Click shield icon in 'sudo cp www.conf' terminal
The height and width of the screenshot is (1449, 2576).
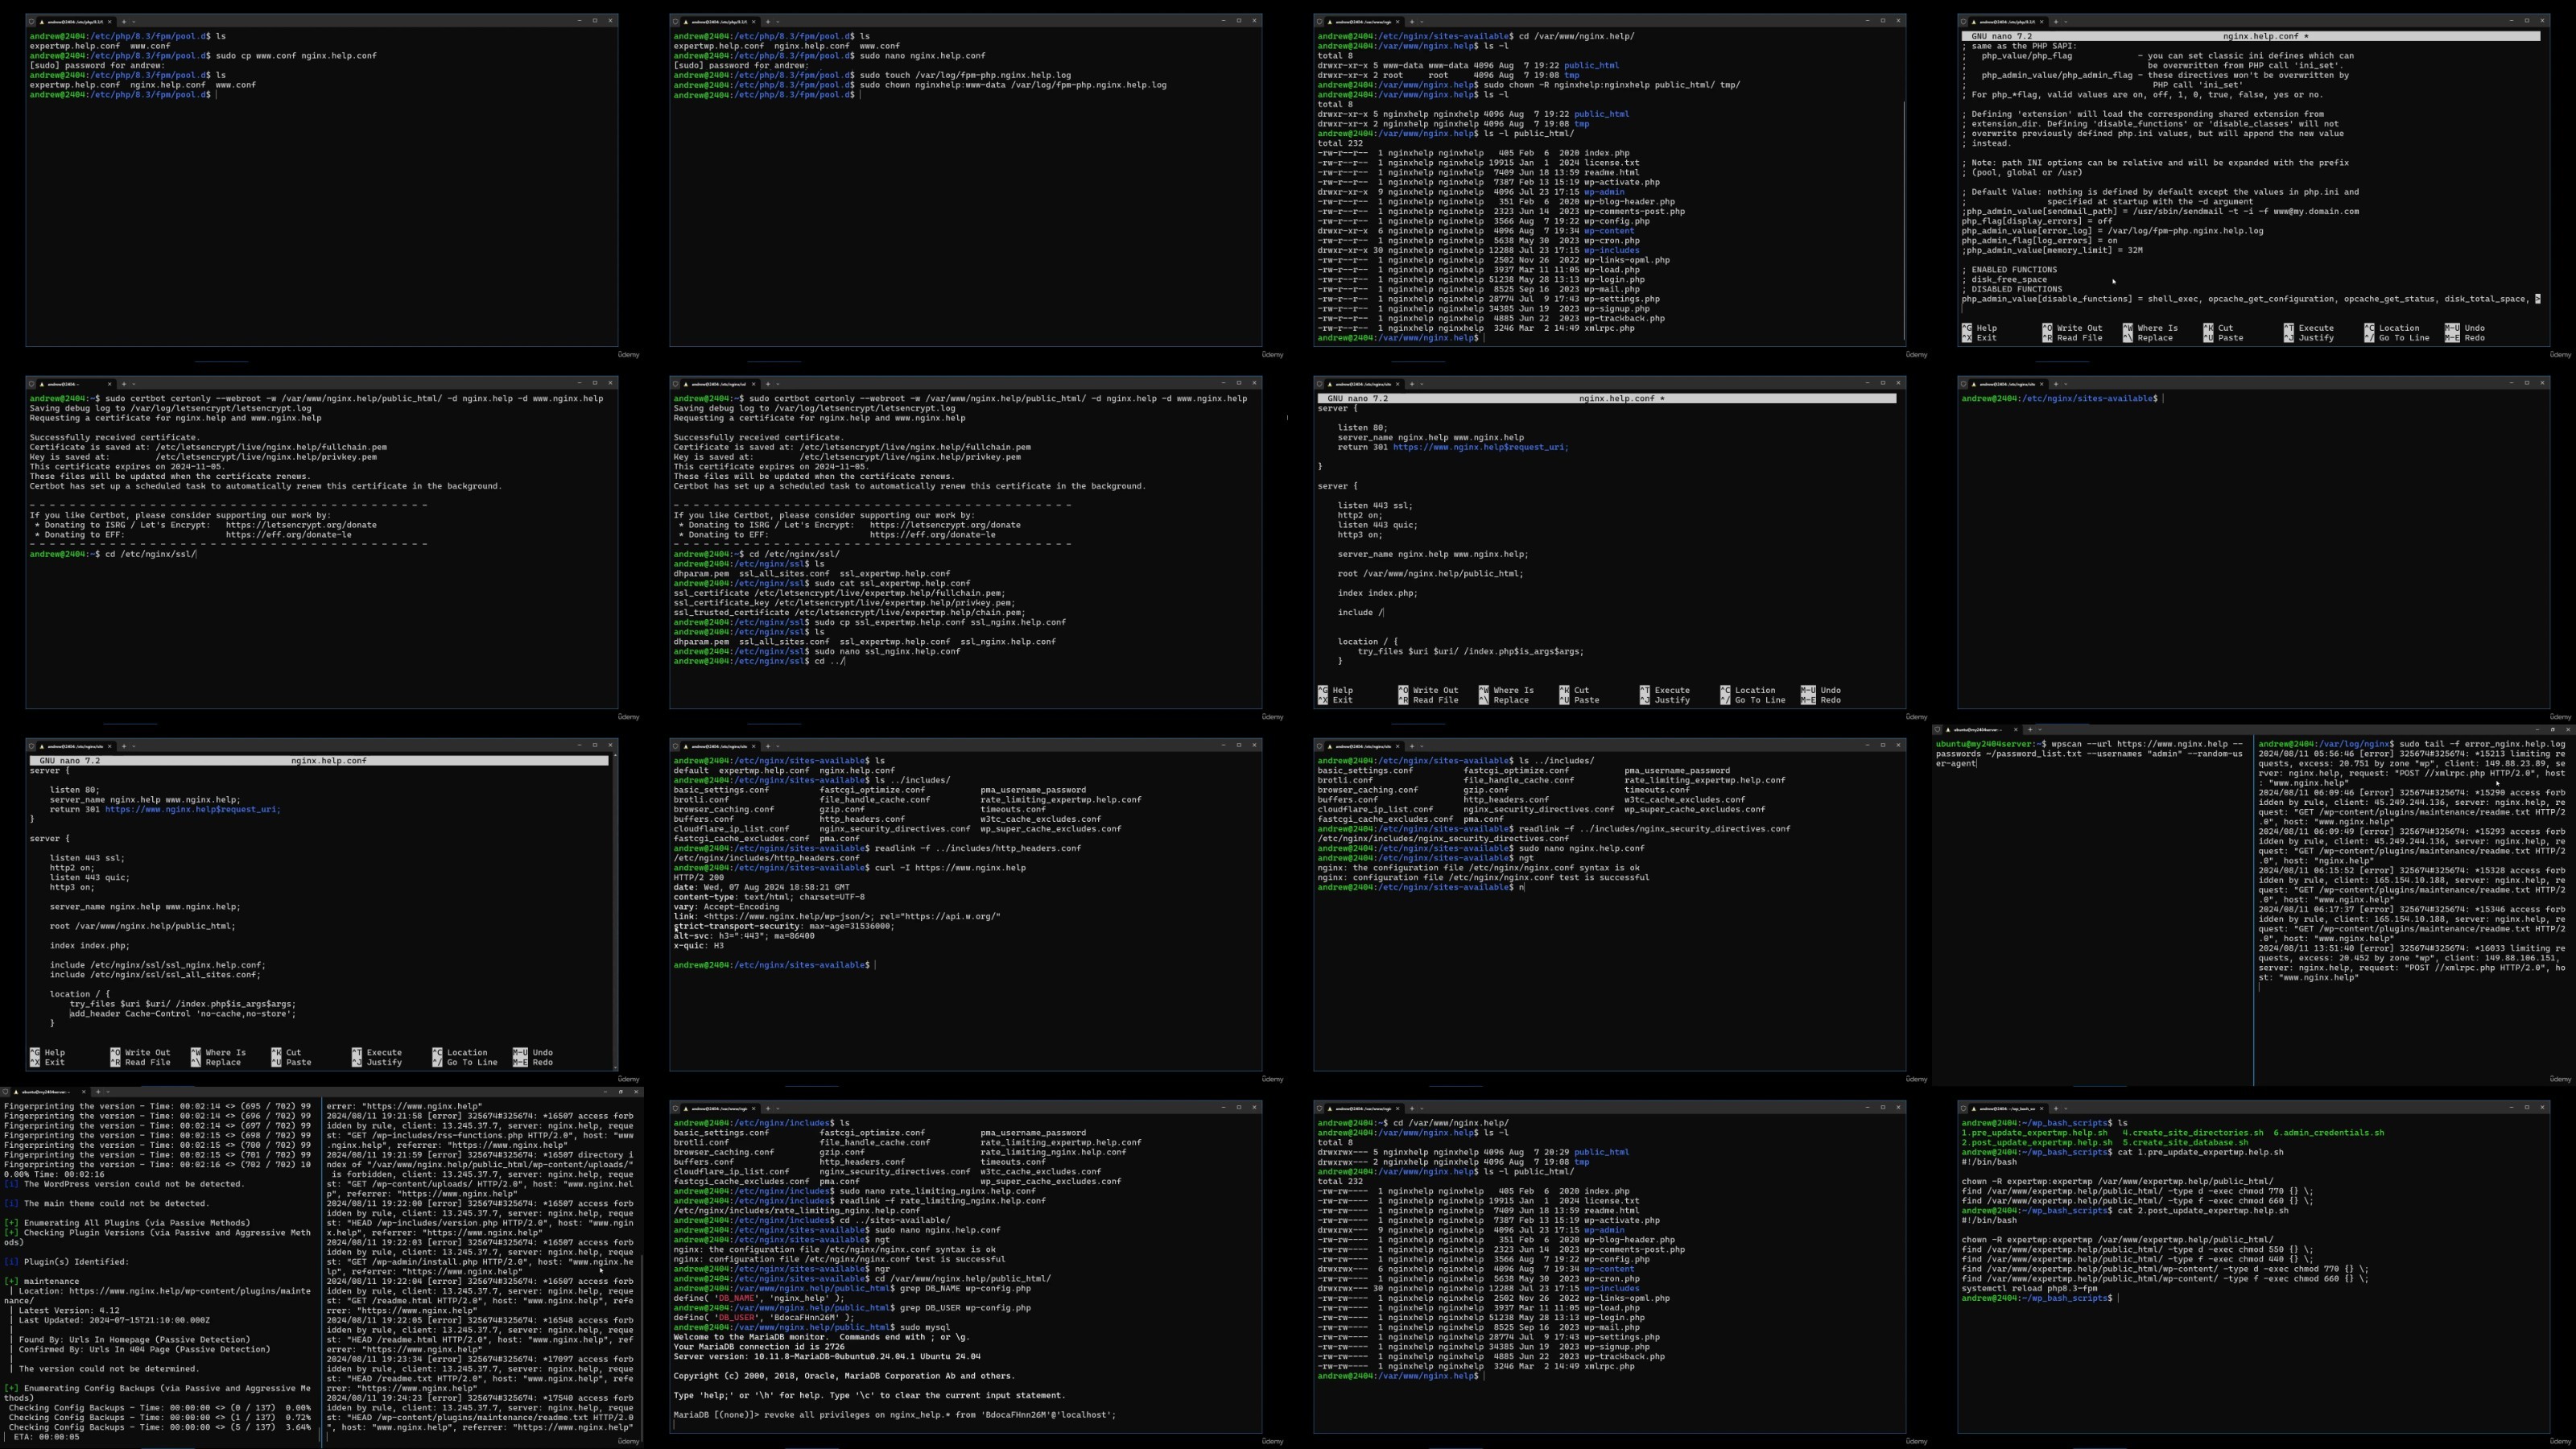coord(31,22)
